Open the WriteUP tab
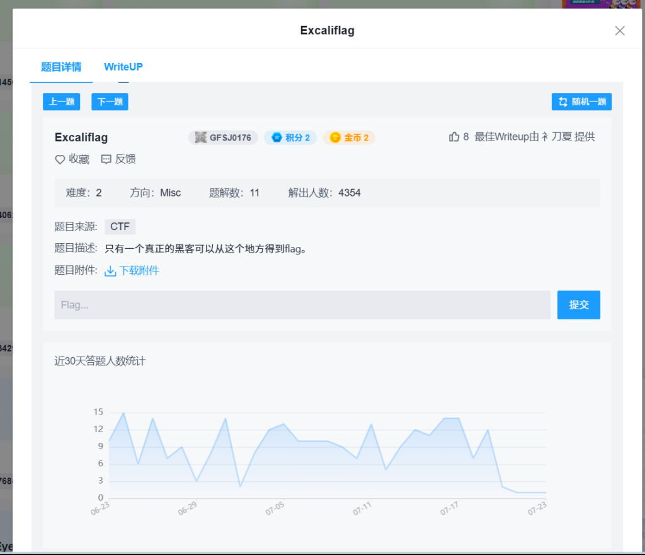The width and height of the screenshot is (645, 555). coord(123,67)
